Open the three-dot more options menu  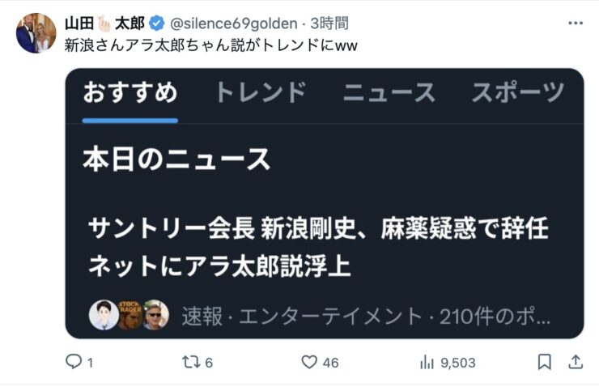coord(576,23)
